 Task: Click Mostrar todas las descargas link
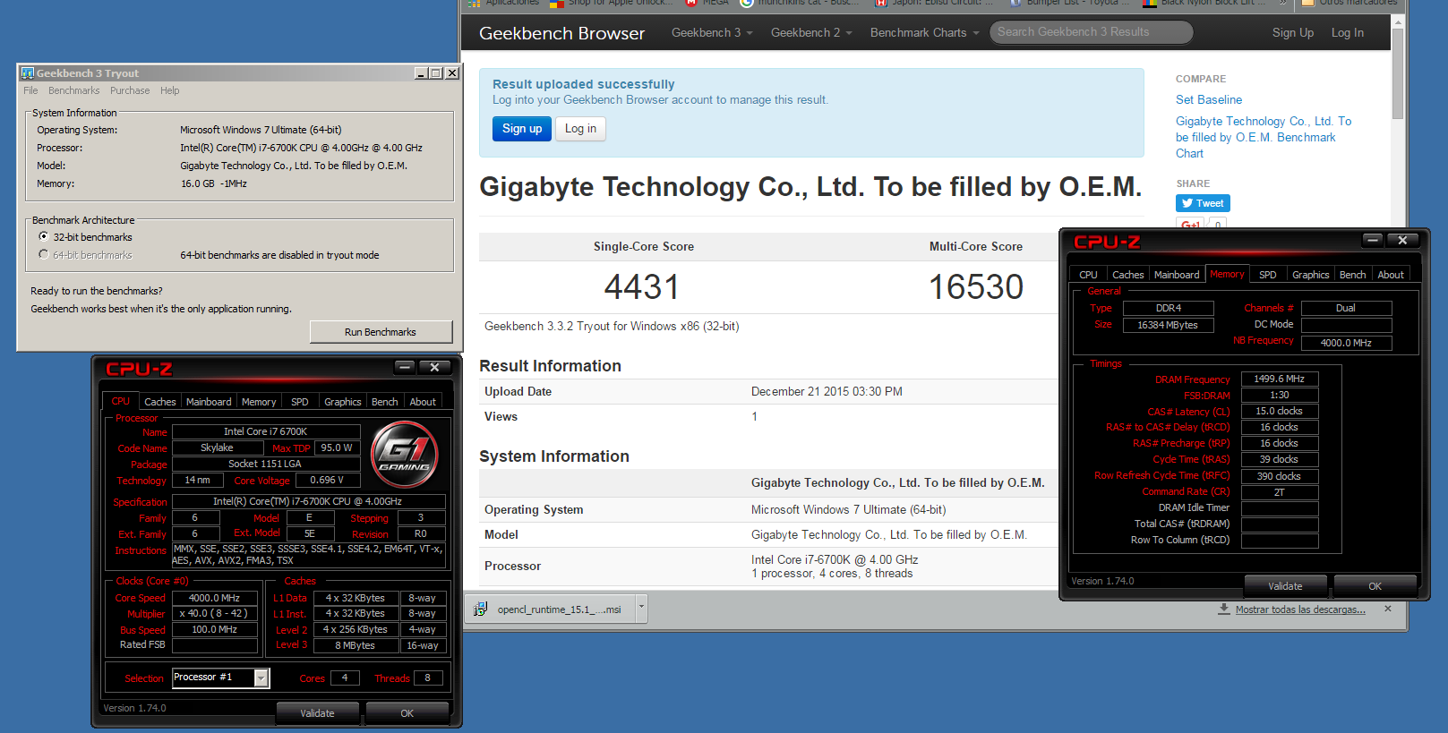pos(1300,609)
